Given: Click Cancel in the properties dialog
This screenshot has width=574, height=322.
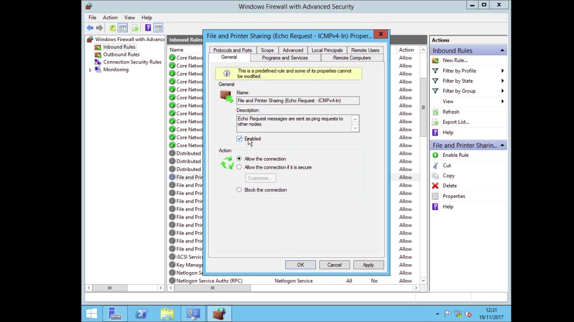Looking at the screenshot, I should coord(334,265).
